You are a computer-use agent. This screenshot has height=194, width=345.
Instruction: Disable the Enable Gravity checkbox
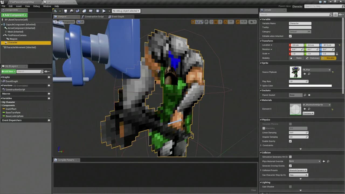click(x=290, y=141)
